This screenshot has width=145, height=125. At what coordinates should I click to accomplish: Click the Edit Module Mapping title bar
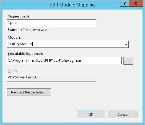(x=72, y=5)
